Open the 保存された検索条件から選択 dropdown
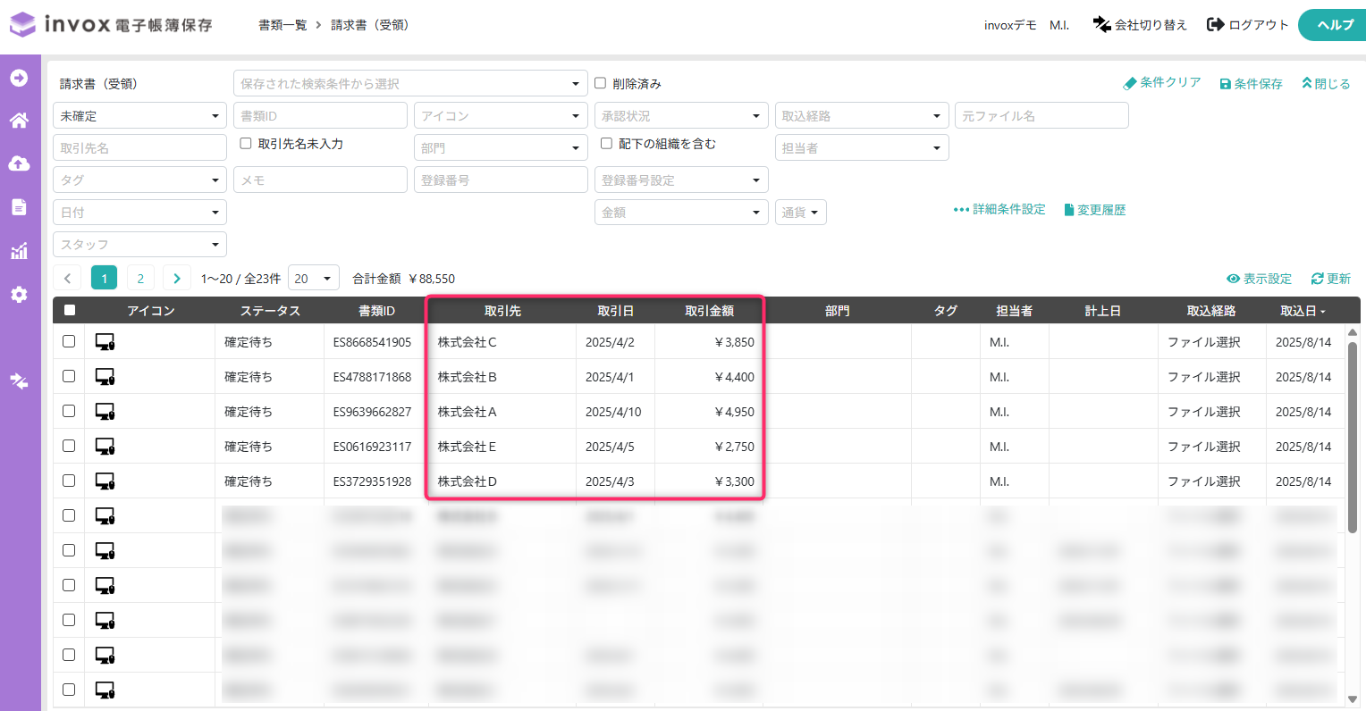 tap(410, 83)
